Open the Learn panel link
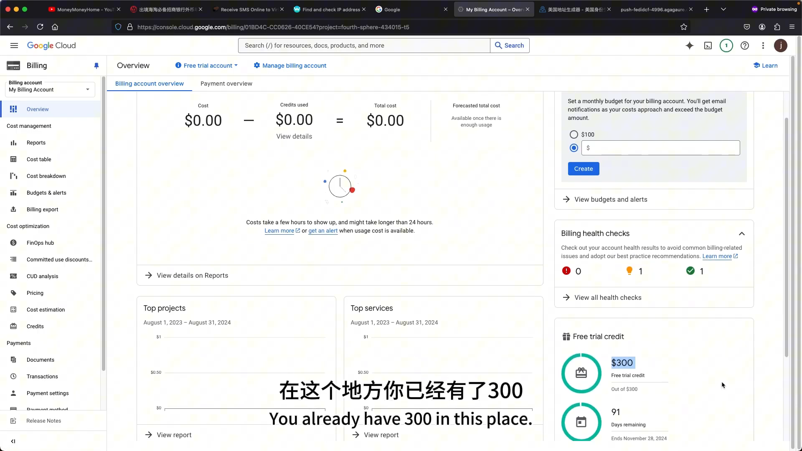The height and width of the screenshot is (451, 802). tap(765, 66)
